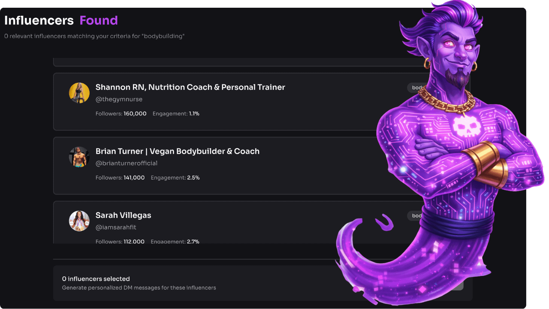Select the Sarah Villegas name

[123, 215]
